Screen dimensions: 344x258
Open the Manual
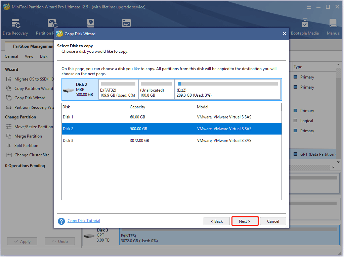333,26
